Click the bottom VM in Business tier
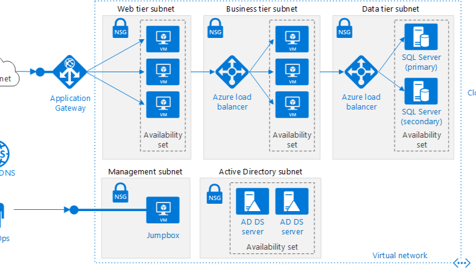The height and width of the screenshot is (268, 476). [292, 105]
